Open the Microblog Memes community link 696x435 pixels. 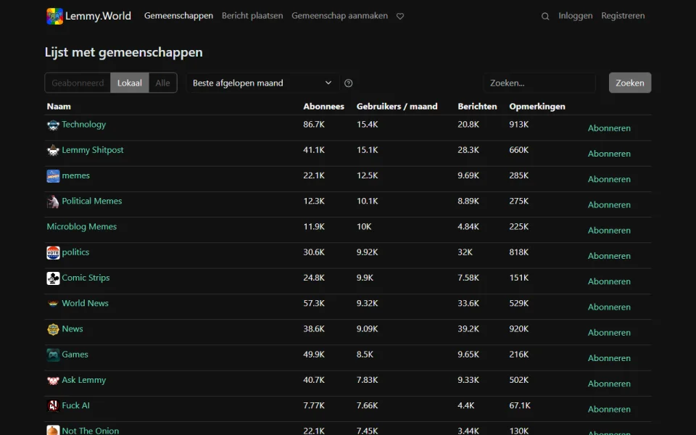point(82,227)
